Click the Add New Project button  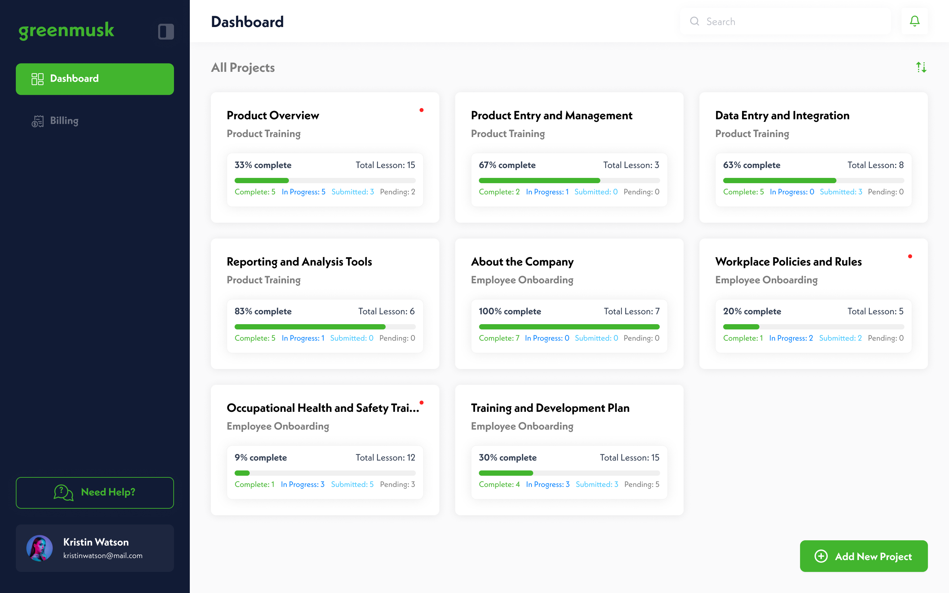pyautogui.click(x=864, y=556)
